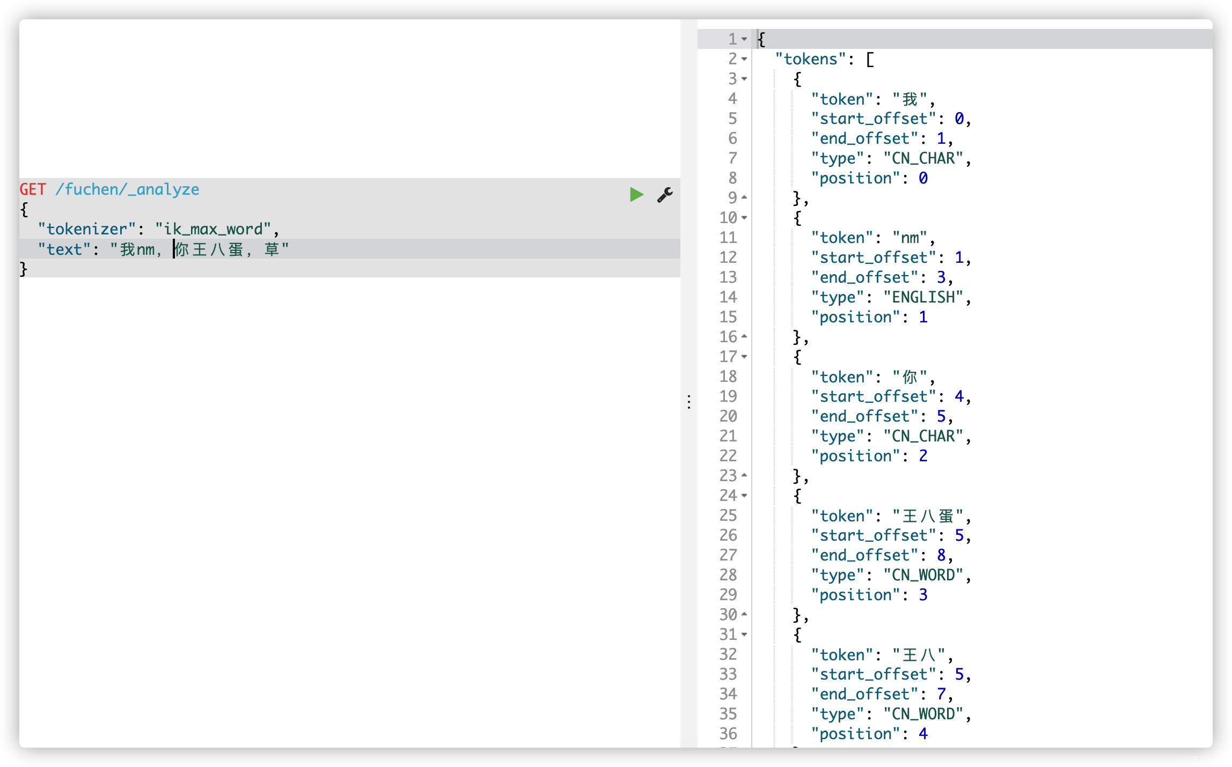Click the "tokenizer" key in the request body
Image resolution: width=1232 pixels, height=767 pixels.
(87, 229)
